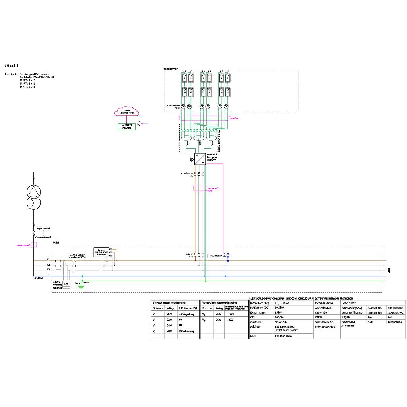The height and width of the screenshot is (407, 407).
Task: Select the DP circle under string A.2
Action: pos(190,106)
